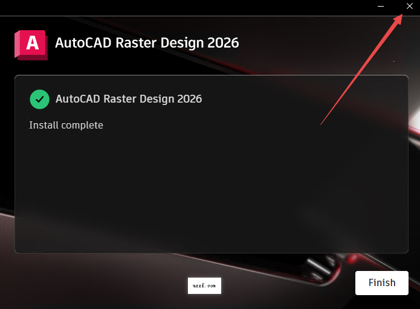Click the white letter A in the Autodesk logo
420x309 pixels.
pyautogui.click(x=32, y=43)
